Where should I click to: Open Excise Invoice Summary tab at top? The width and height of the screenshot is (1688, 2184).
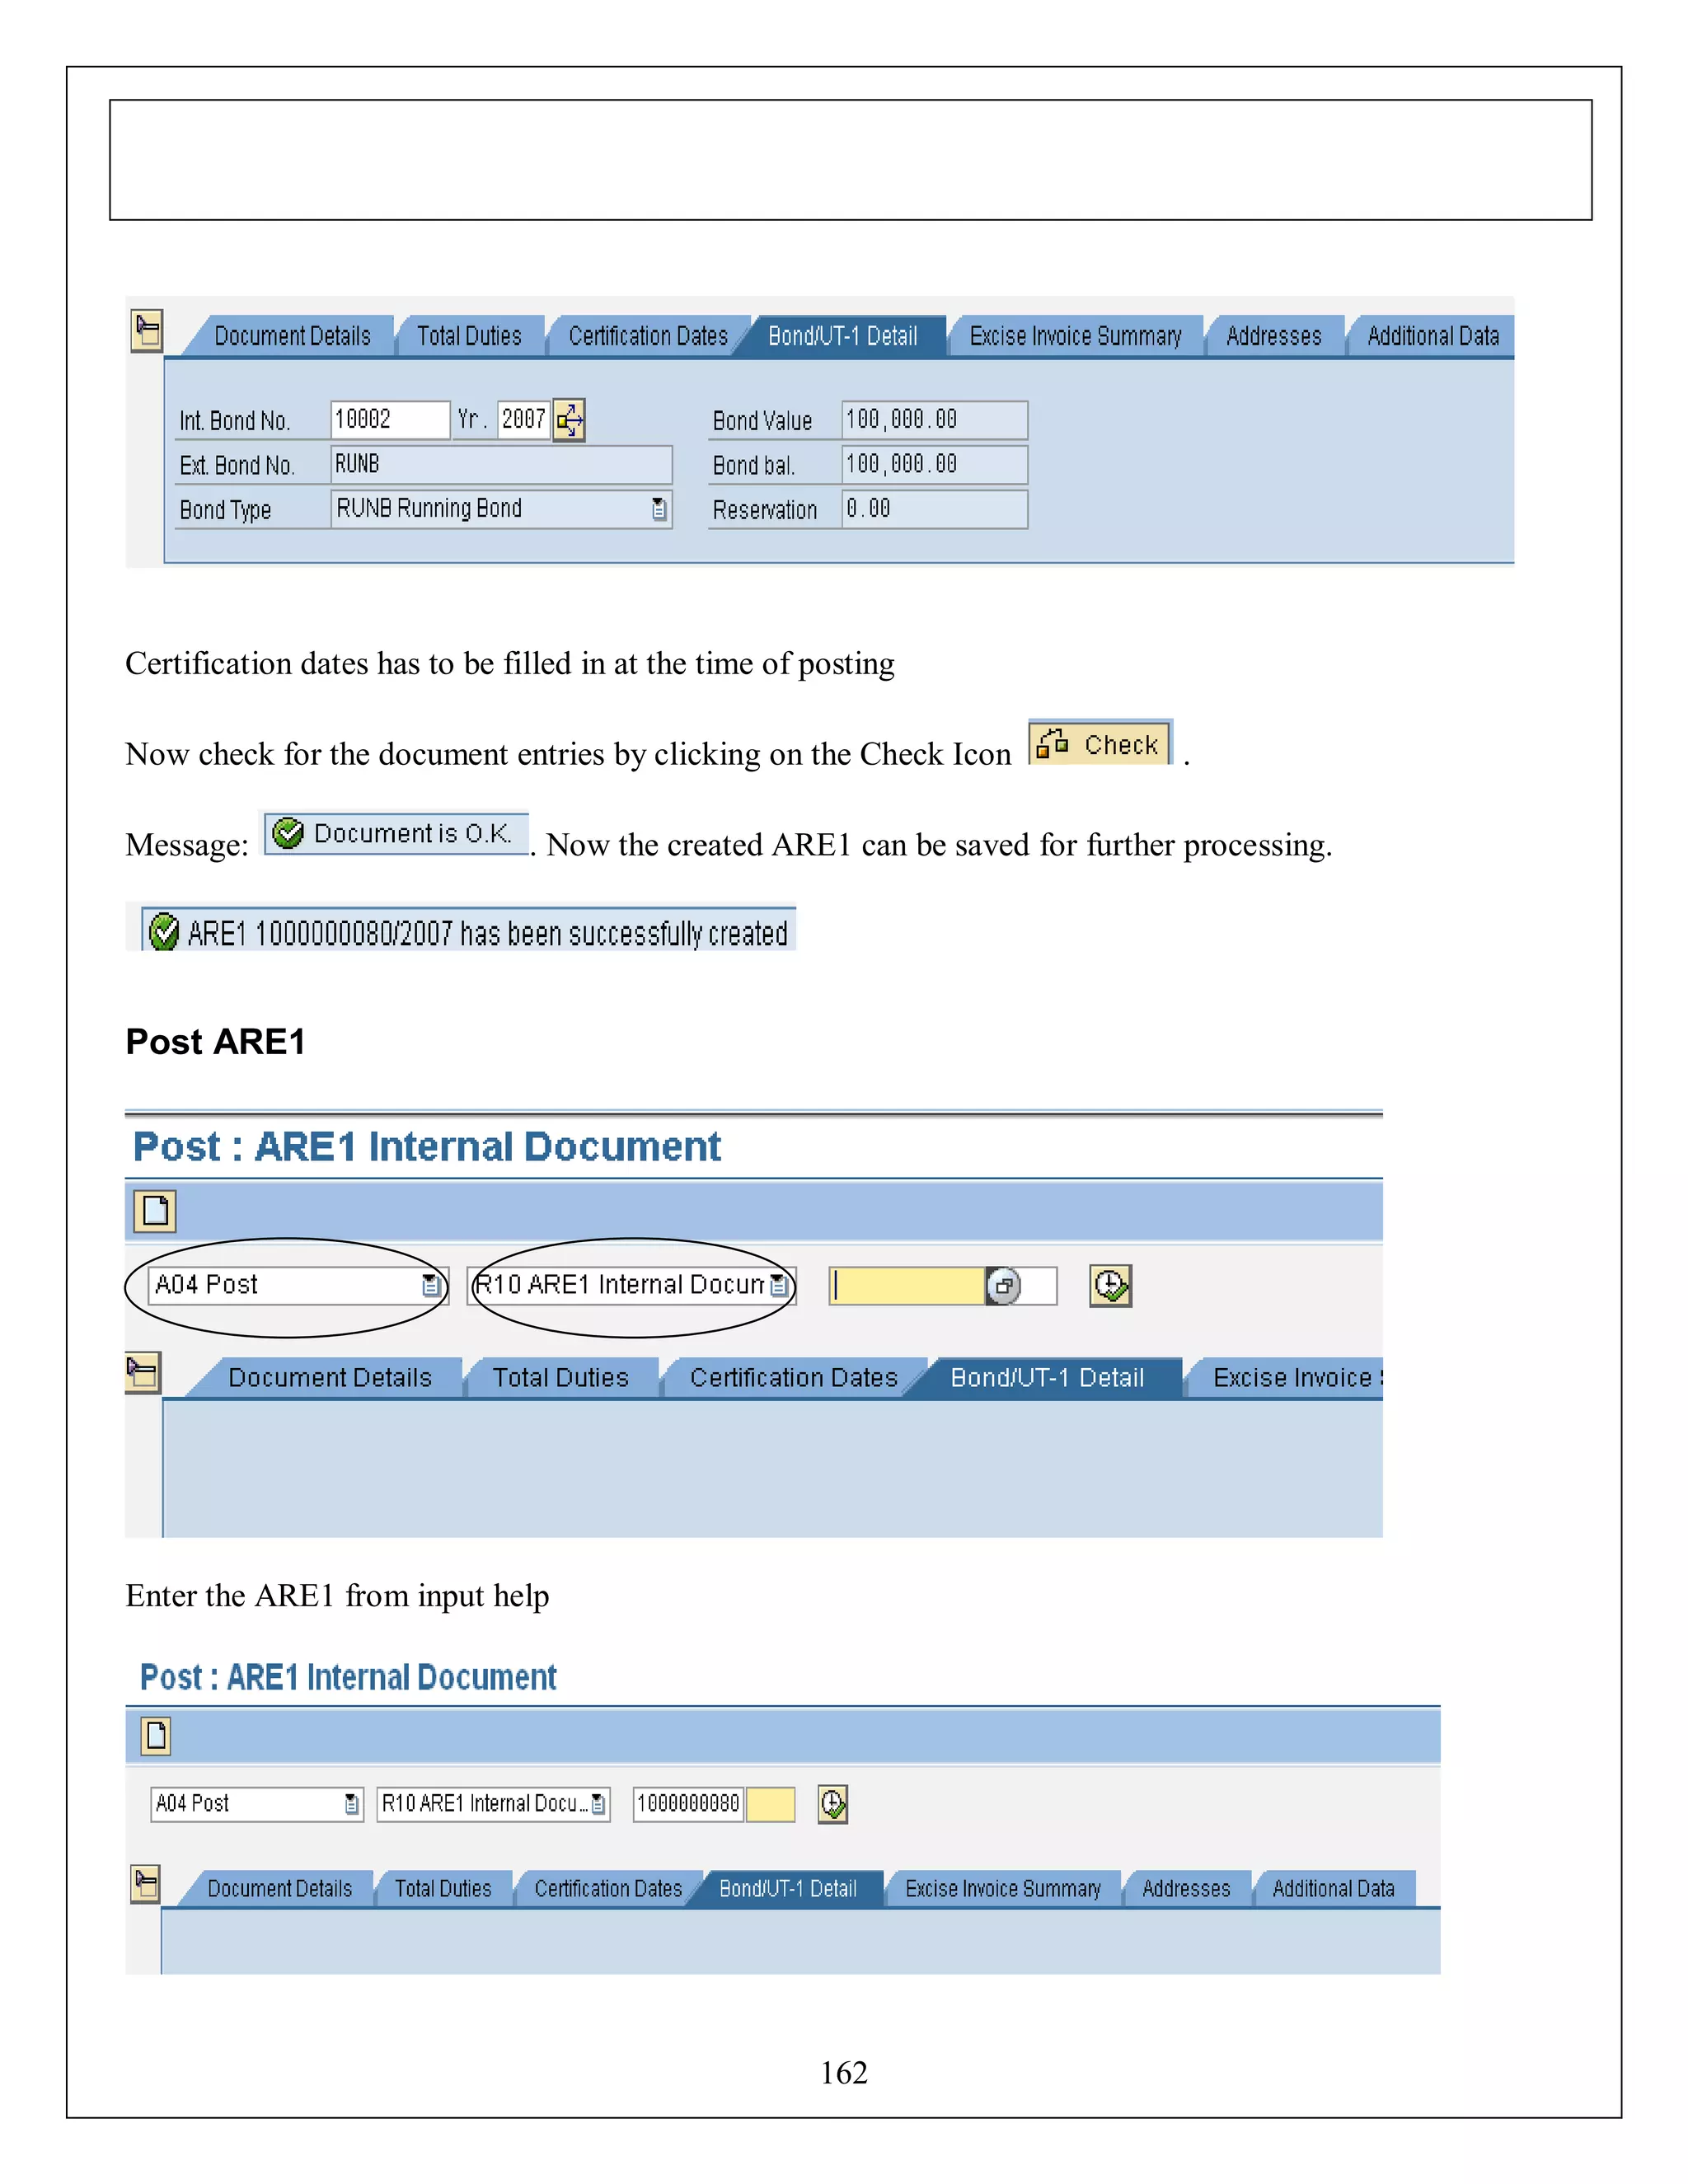click(1075, 337)
